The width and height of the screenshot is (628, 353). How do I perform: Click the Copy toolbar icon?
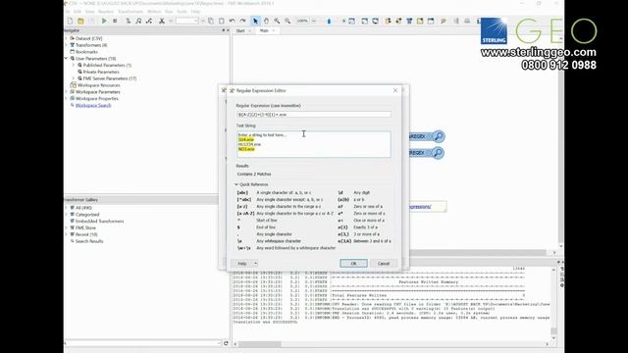tap(211, 21)
